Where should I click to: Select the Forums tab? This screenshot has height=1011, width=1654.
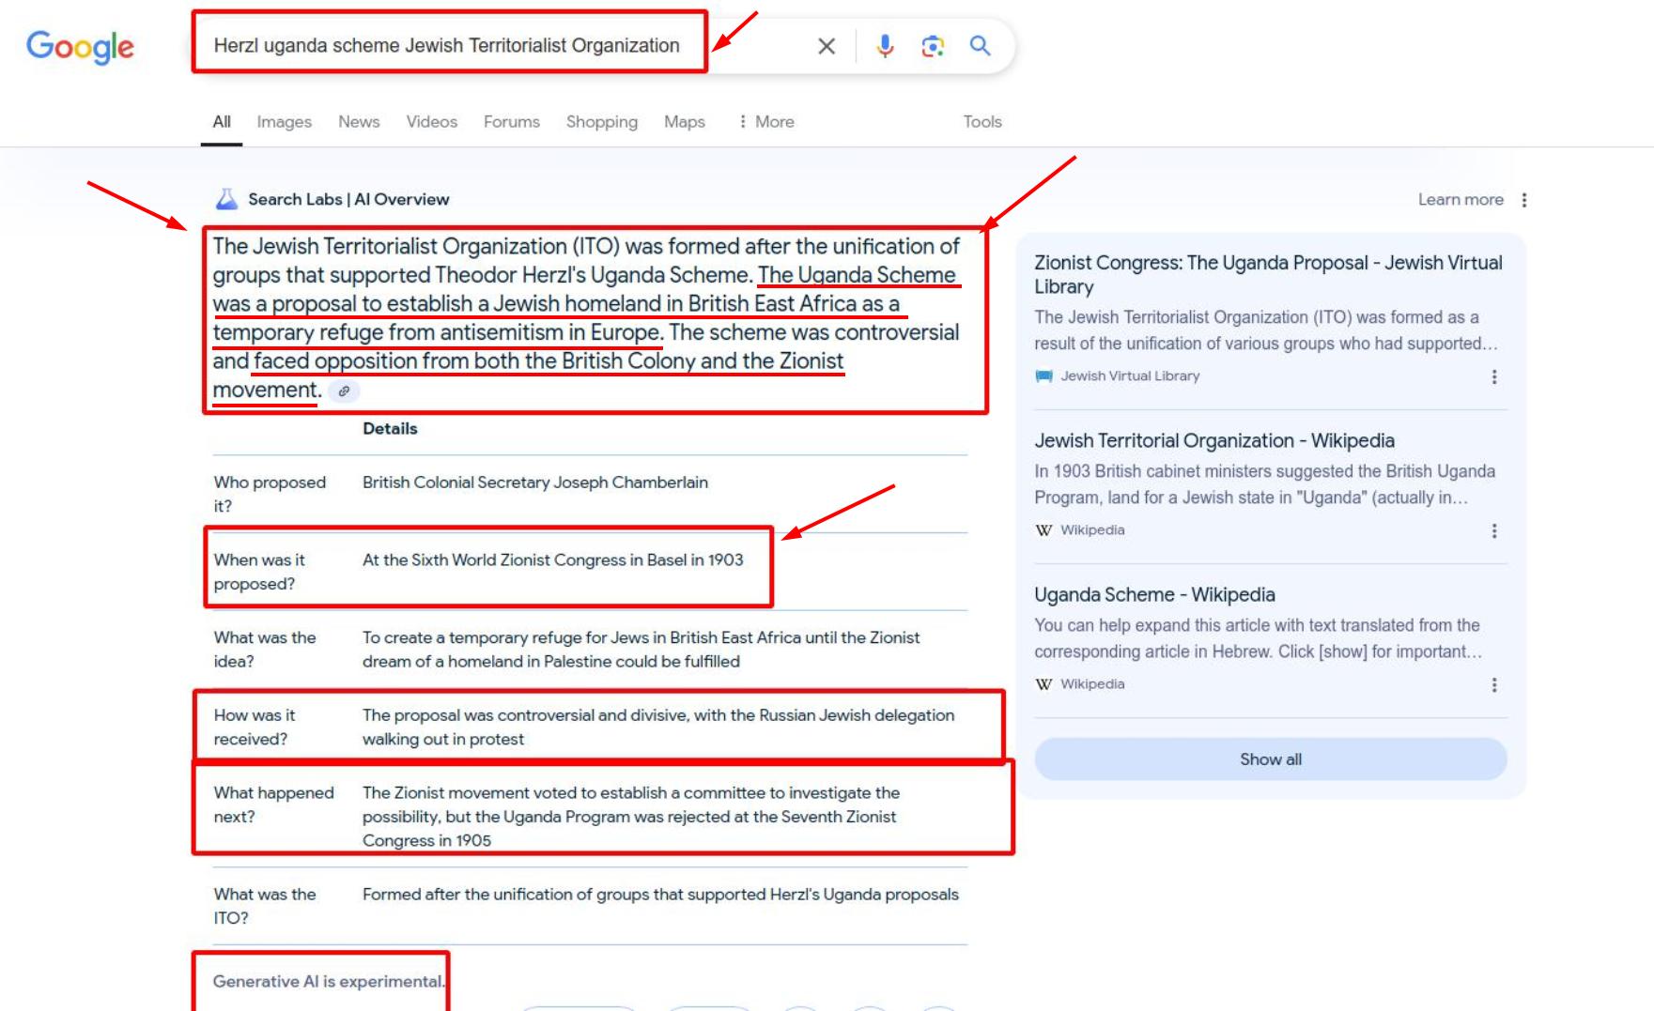click(511, 122)
